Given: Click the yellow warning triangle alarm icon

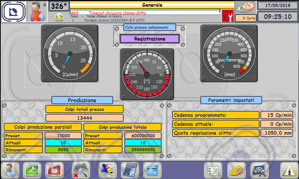Looking at the screenshot, I should [289, 170].
